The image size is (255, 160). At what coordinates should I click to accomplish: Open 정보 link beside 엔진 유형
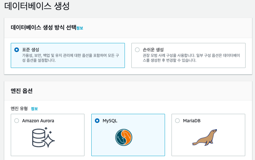click(x=34, y=109)
